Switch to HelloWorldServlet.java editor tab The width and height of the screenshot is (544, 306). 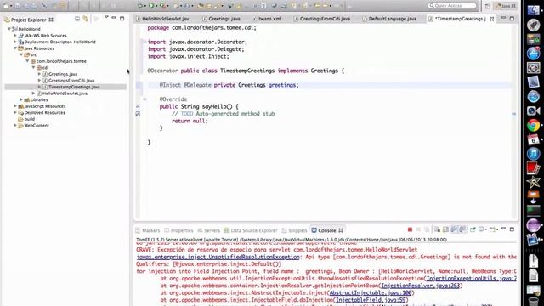165,19
